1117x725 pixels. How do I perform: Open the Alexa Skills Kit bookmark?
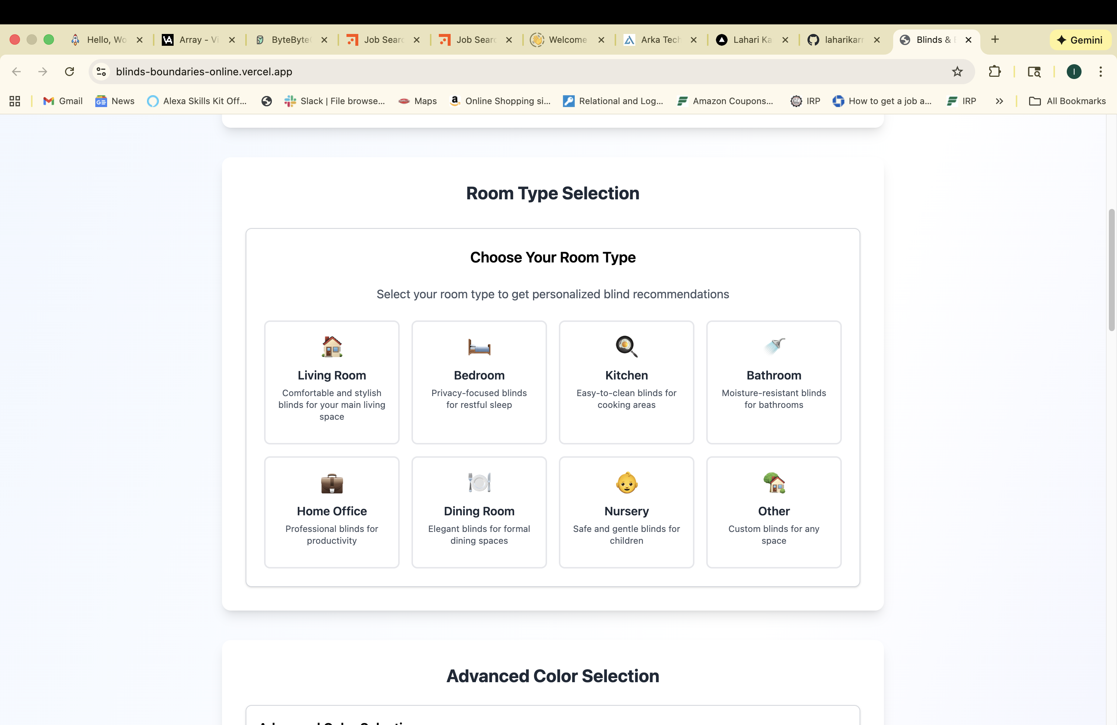pos(197,101)
